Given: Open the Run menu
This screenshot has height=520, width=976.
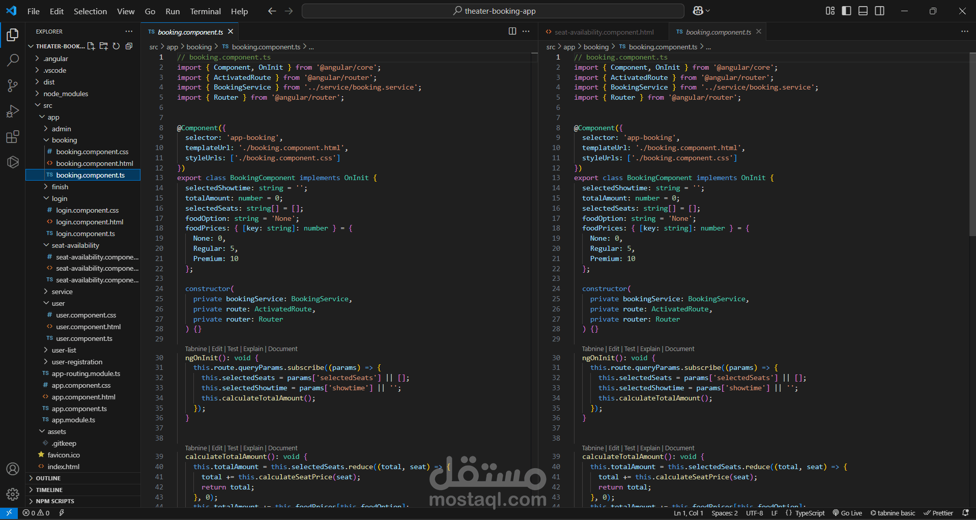Looking at the screenshot, I should [x=173, y=11].
